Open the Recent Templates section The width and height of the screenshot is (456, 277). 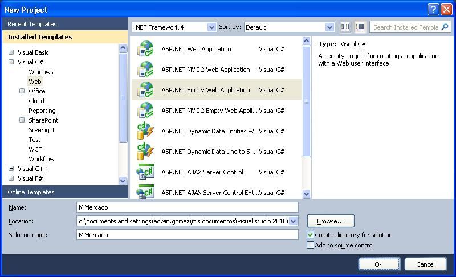tap(65, 24)
